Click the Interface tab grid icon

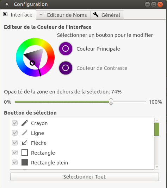(5, 14)
